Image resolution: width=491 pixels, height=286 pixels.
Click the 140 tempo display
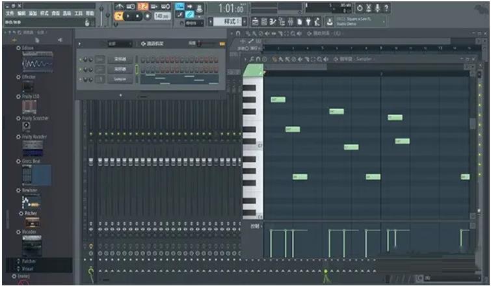click(x=162, y=16)
